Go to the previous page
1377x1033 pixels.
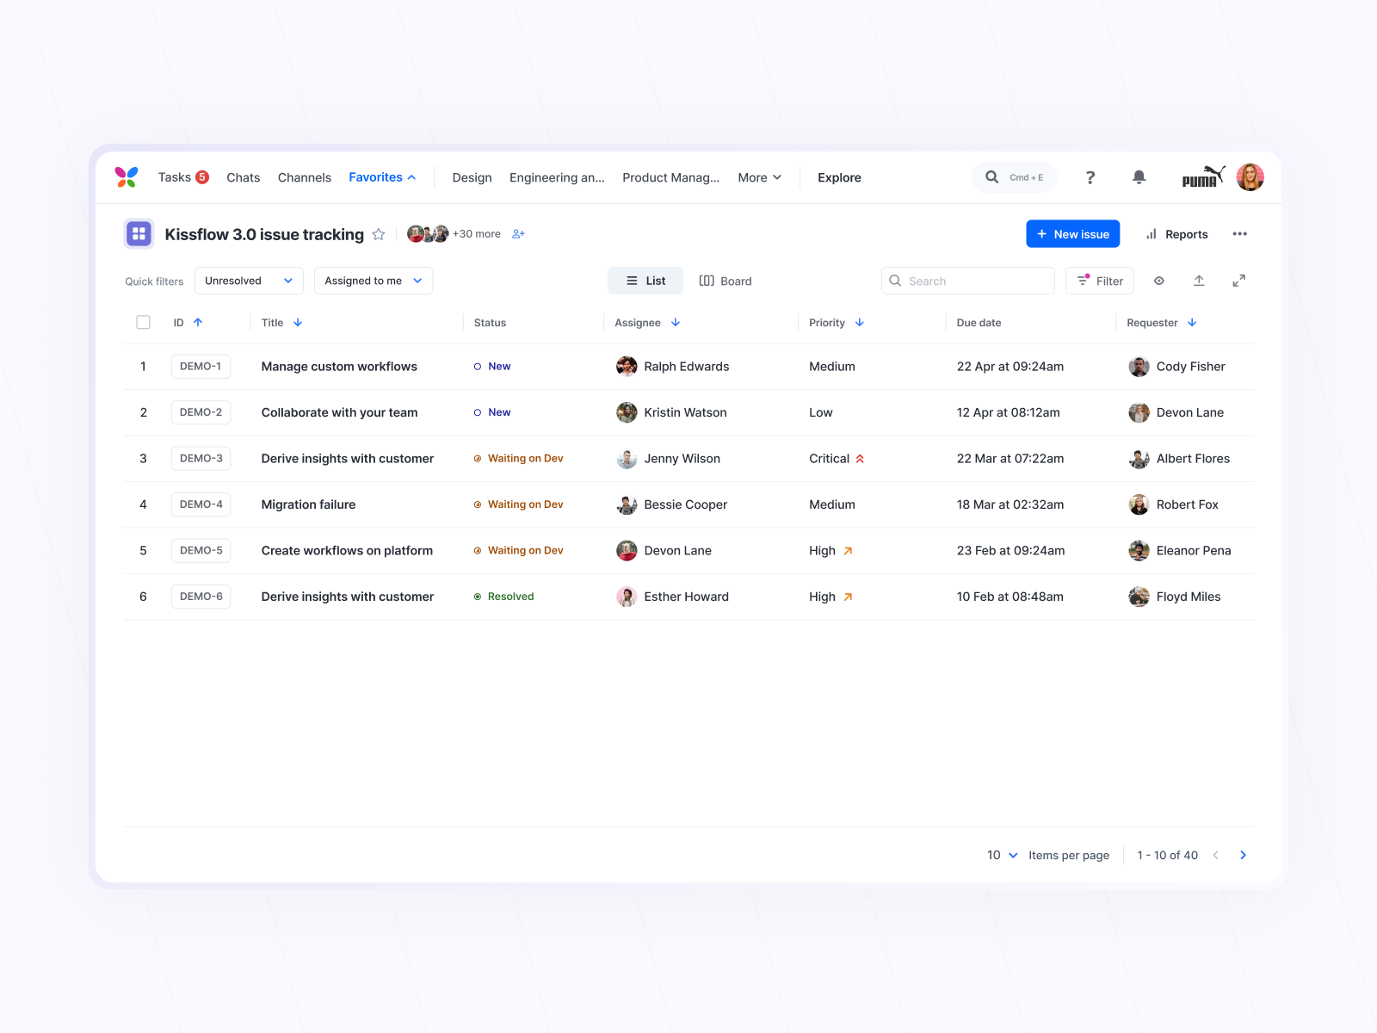(1215, 855)
